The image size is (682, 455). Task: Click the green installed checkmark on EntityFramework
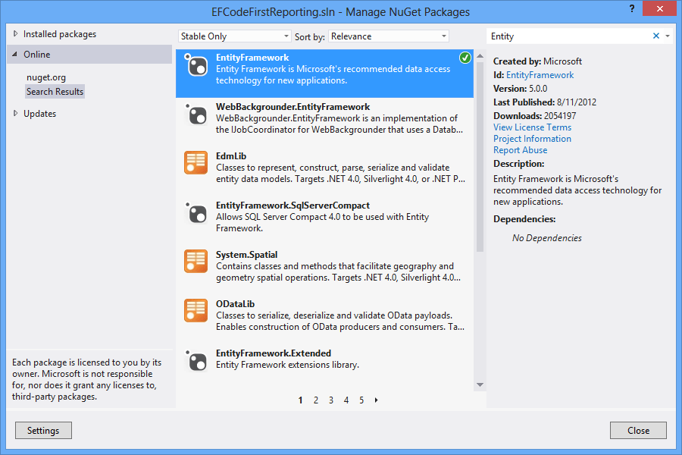click(465, 58)
